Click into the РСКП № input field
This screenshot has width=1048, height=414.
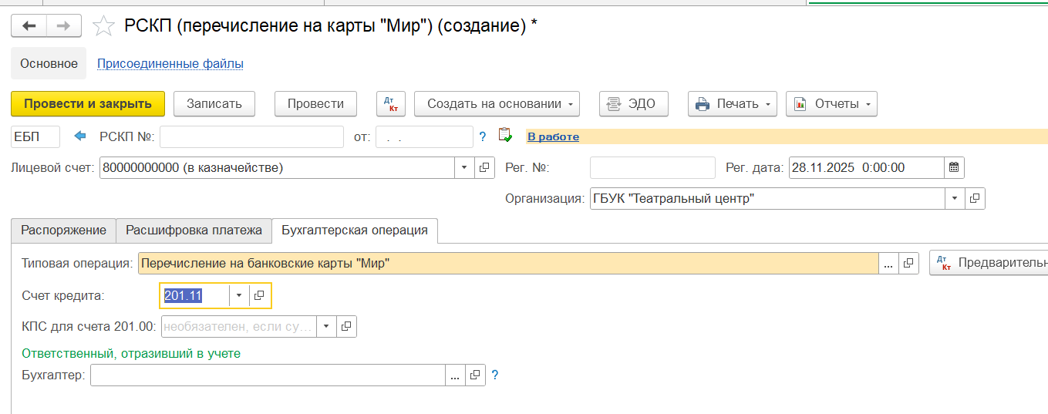251,136
